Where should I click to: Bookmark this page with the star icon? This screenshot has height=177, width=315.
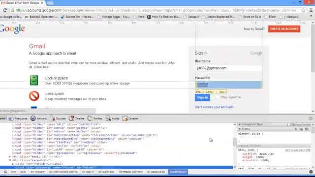(x=303, y=10)
